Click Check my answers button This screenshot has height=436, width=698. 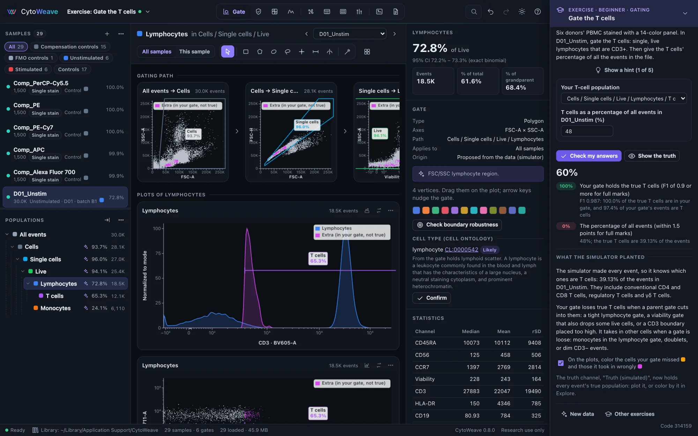click(x=589, y=156)
